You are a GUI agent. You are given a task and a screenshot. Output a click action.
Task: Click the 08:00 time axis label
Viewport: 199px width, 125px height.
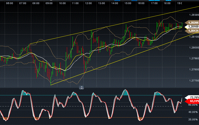point(36,3)
